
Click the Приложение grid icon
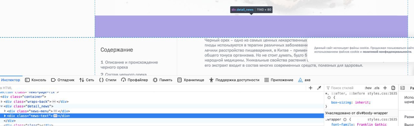(x=267, y=80)
